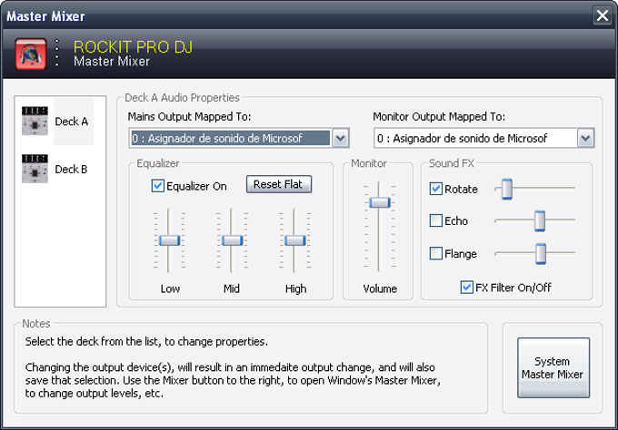The image size is (618, 430).
Task: Close the Master Mixer window
Action: pyautogui.click(x=603, y=15)
